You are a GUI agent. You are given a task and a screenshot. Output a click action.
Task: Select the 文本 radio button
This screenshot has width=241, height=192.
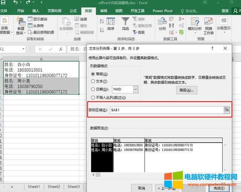(93, 81)
